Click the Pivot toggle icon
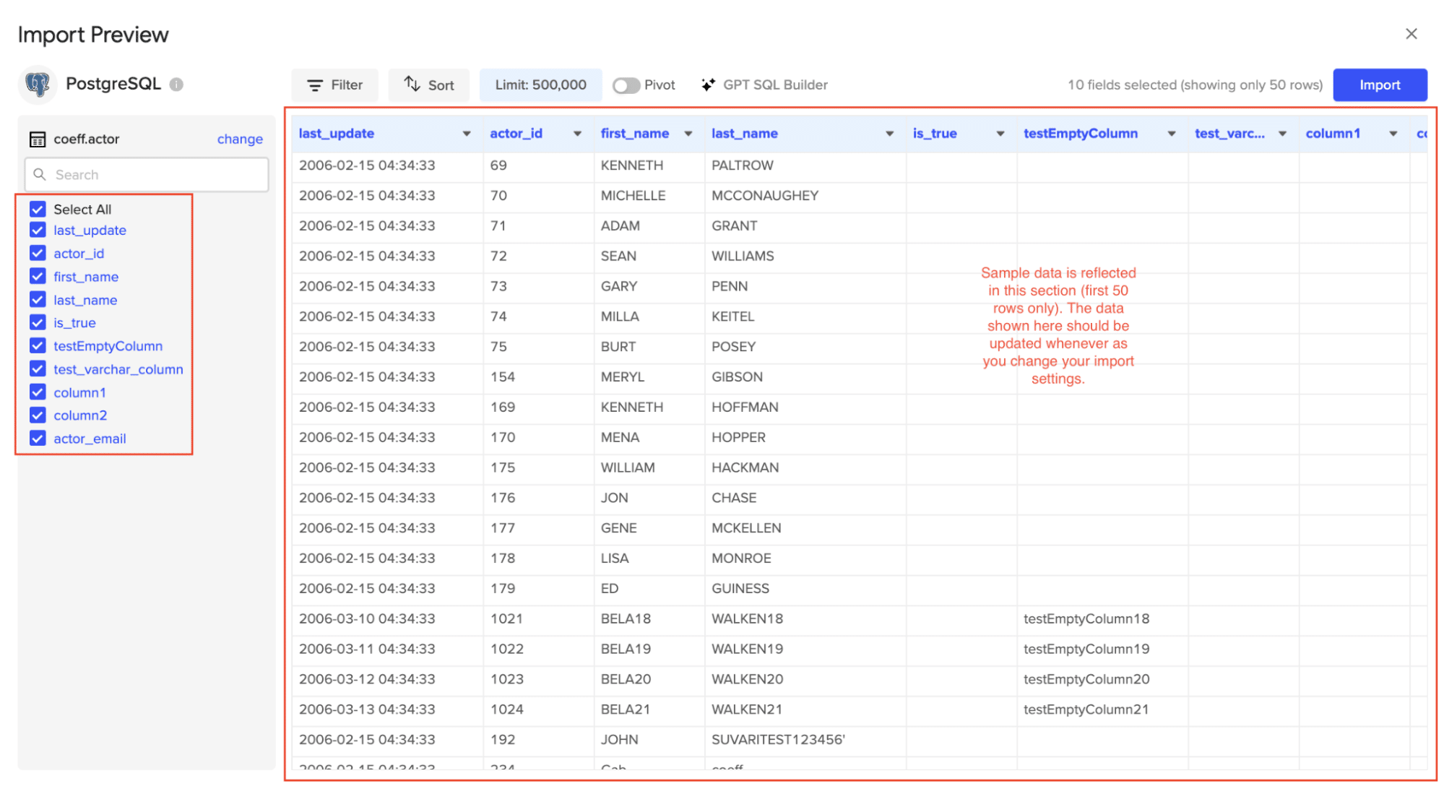Viewport: 1444px width, 789px height. 626,85
